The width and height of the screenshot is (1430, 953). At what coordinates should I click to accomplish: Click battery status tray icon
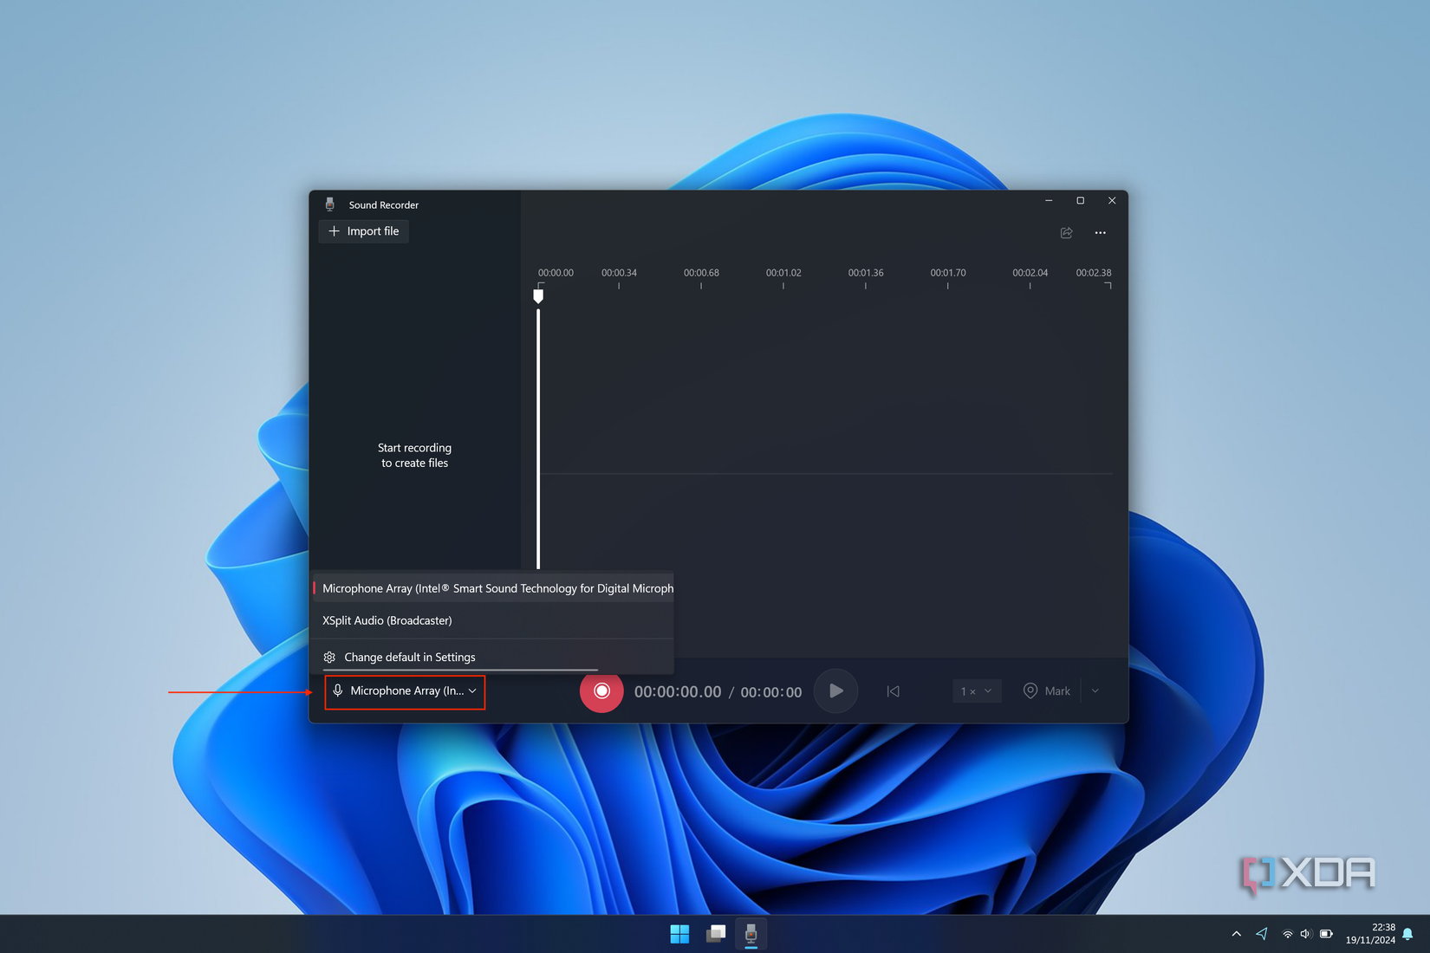click(1326, 934)
